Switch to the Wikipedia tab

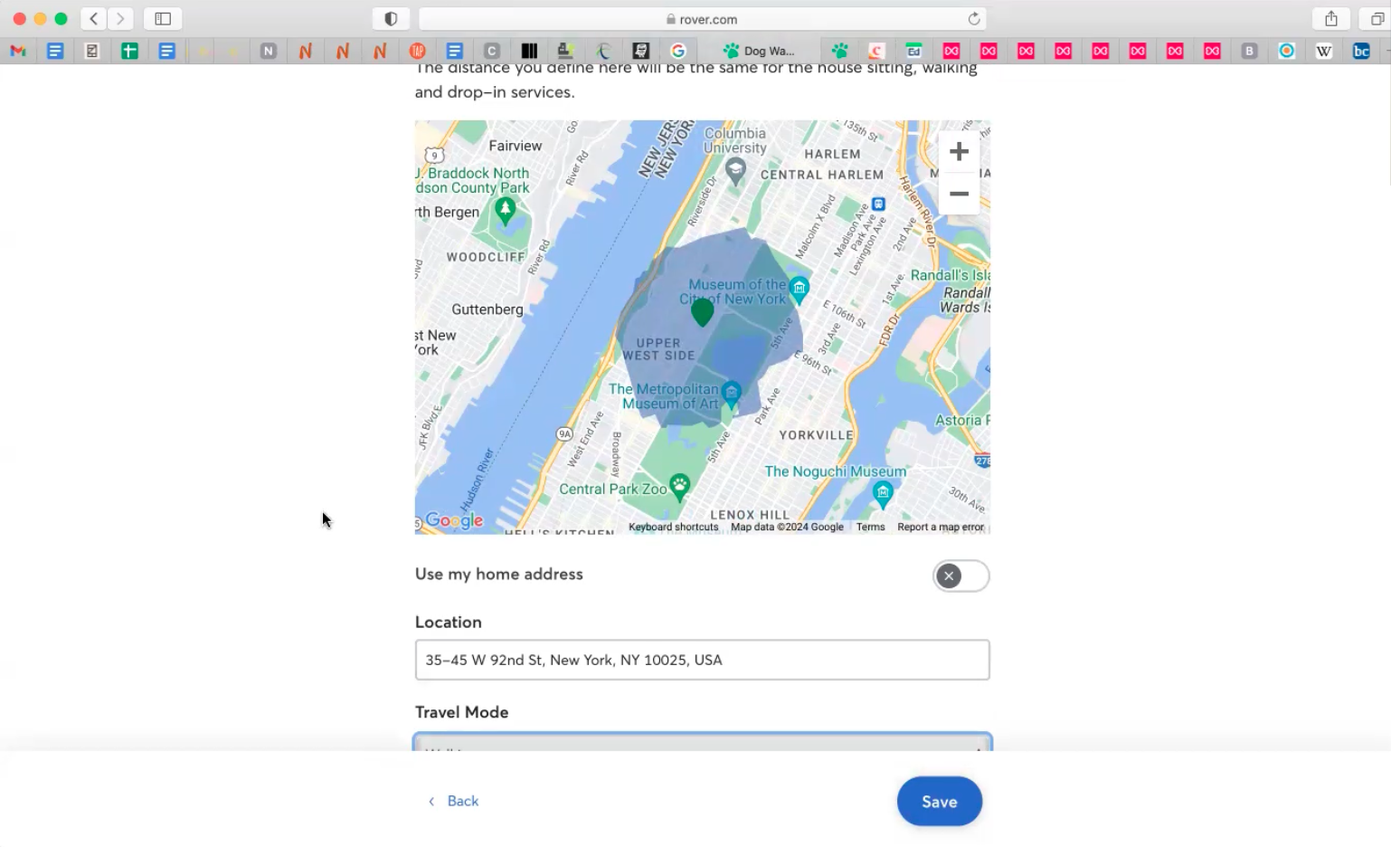click(1324, 51)
